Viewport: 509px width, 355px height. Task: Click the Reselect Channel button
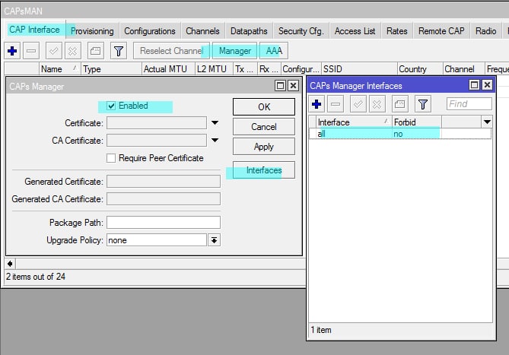coord(171,51)
